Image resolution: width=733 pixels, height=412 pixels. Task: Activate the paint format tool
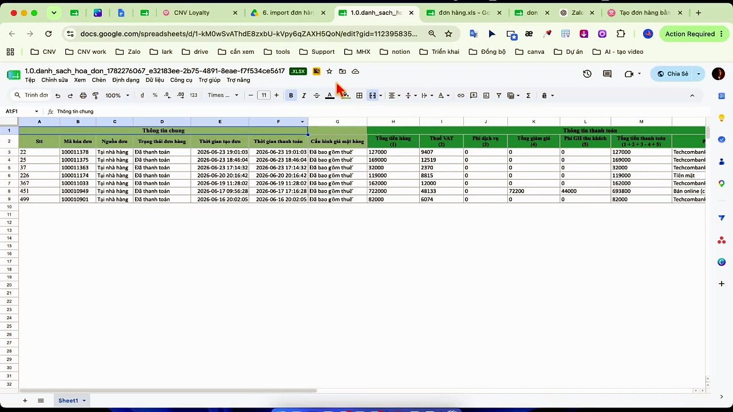click(96, 96)
